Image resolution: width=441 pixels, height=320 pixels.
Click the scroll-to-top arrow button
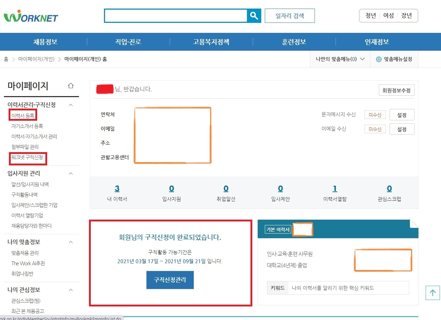(x=433, y=293)
